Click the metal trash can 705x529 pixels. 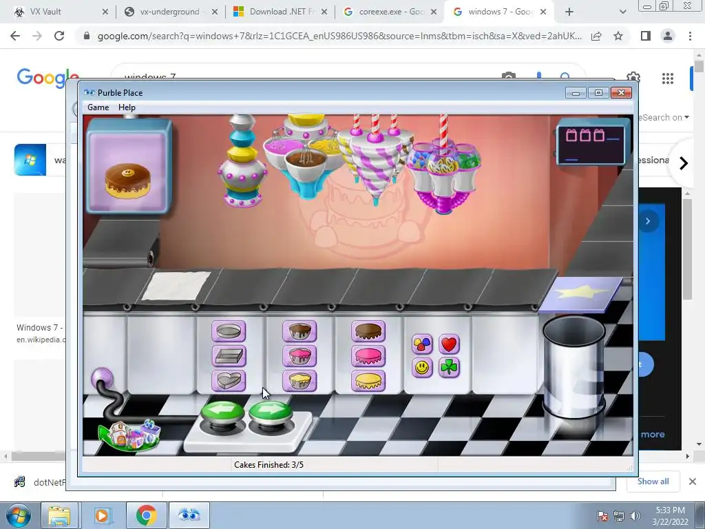coord(574,366)
